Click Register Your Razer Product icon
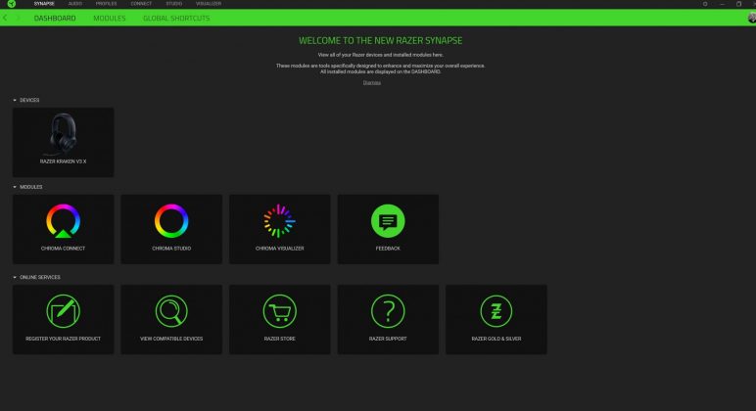The height and width of the screenshot is (411, 756). pyautogui.click(x=63, y=311)
